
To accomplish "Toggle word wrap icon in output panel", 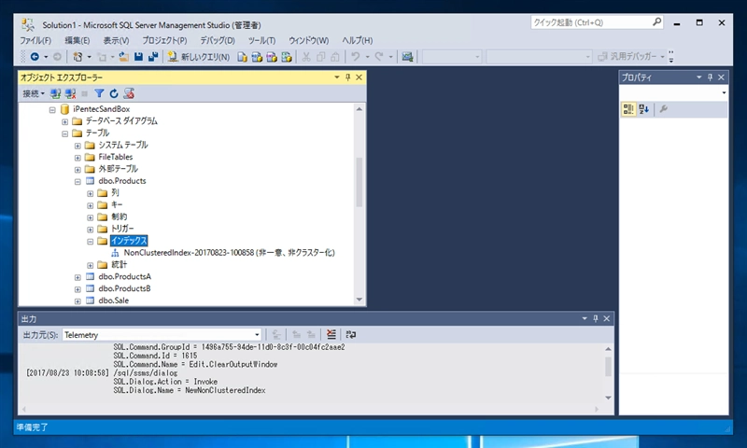I will (351, 335).
